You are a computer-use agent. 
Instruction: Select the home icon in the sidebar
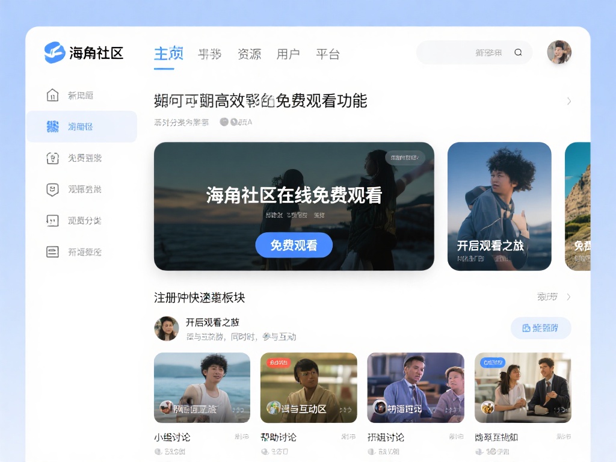(x=53, y=95)
